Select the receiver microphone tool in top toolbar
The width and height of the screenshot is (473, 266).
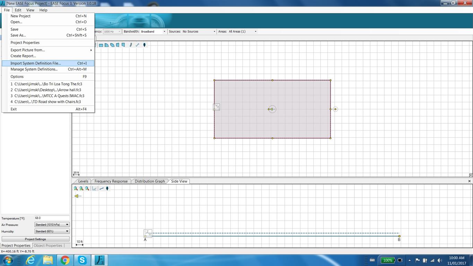tap(144, 45)
